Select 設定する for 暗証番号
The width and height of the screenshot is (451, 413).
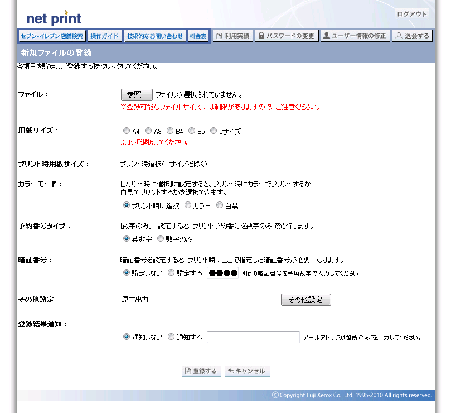[171, 272]
